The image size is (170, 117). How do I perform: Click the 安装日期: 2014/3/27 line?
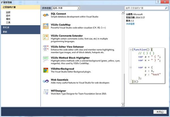tap(135, 18)
